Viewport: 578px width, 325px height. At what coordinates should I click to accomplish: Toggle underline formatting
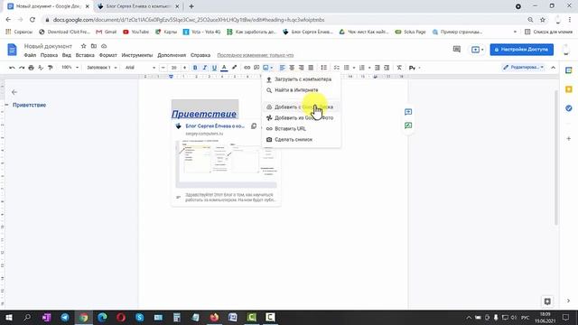[x=214, y=68]
